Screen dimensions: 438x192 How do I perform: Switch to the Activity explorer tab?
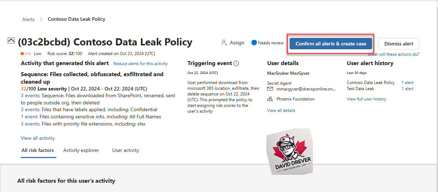(81, 150)
